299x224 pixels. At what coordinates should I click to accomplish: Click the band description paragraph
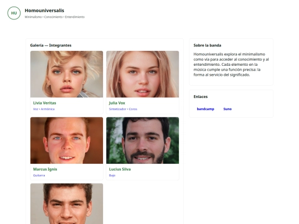tap(231, 65)
